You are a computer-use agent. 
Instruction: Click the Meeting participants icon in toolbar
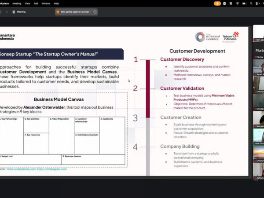[x=13, y=12]
